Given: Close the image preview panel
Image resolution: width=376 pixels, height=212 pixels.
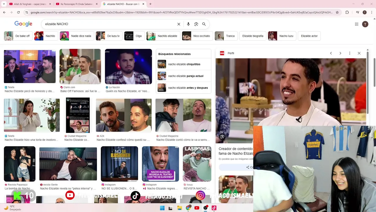Looking at the screenshot, I should (x=359, y=53).
